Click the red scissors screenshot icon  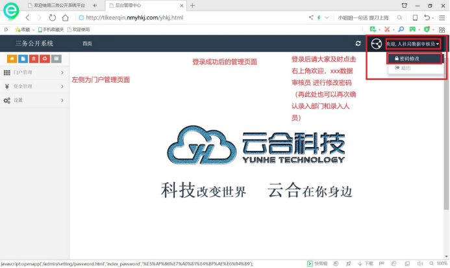point(387,29)
